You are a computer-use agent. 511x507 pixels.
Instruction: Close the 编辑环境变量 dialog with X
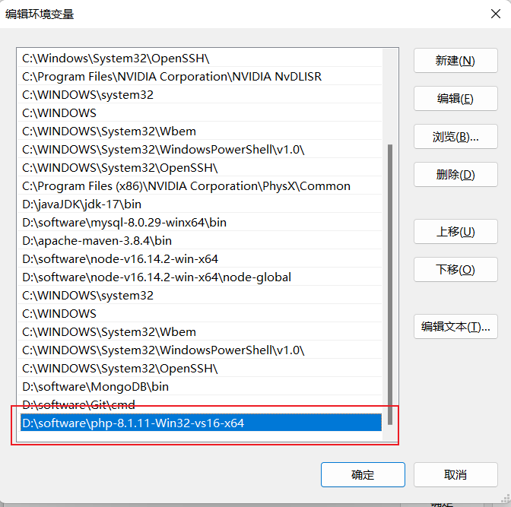pyautogui.click(x=496, y=14)
